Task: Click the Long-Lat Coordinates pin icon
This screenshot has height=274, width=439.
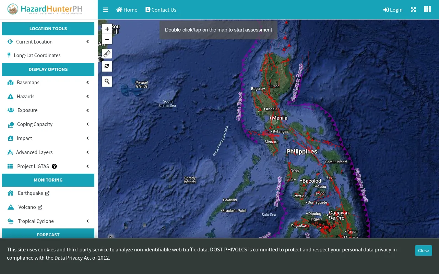Action: (x=9, y=55)
